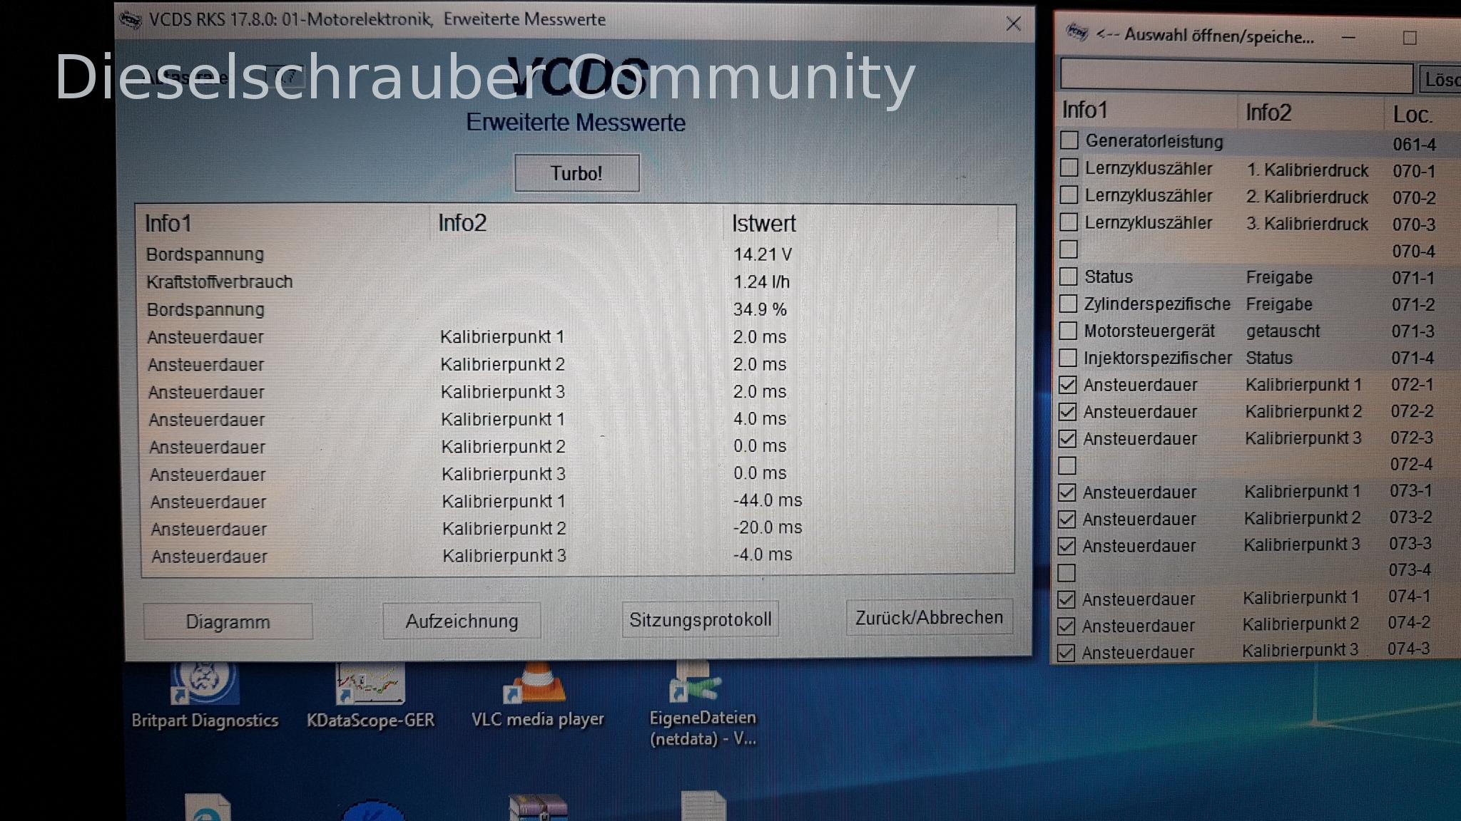Click the Info1 header in the measurement table

tap(168, 224)
